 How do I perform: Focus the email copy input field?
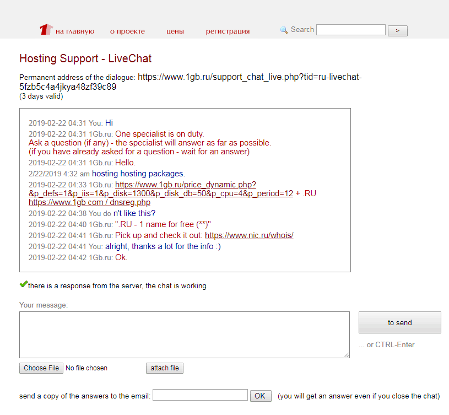(x=200, y=395)
